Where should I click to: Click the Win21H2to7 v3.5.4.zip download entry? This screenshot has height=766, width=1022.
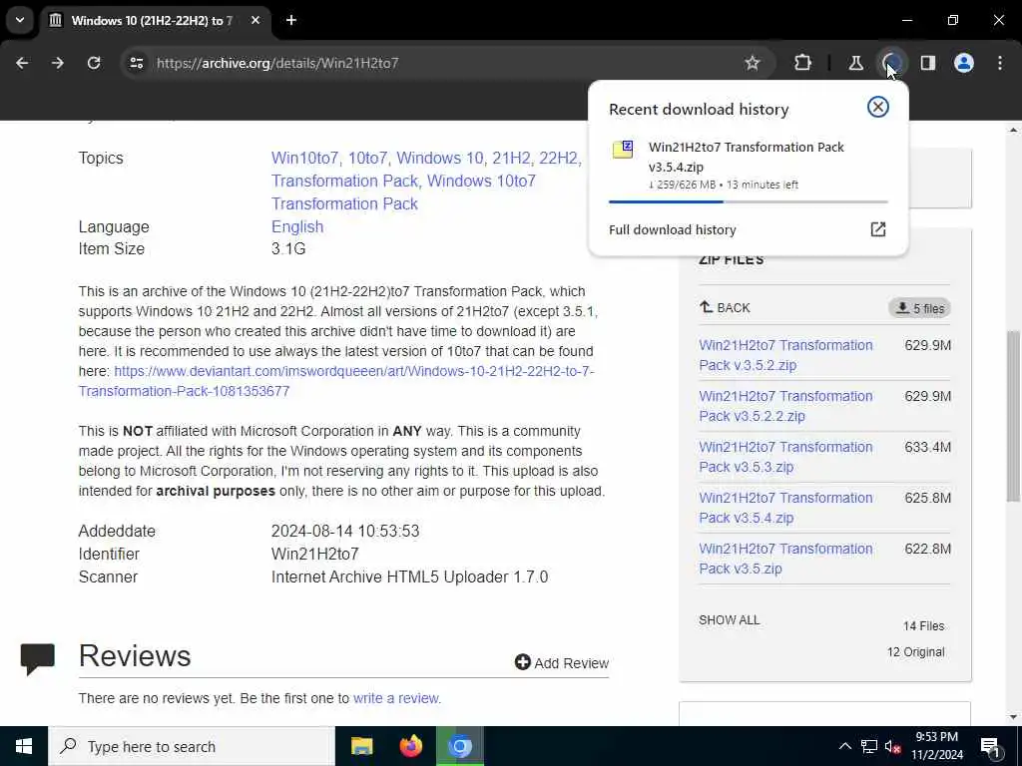pos(749,167)
